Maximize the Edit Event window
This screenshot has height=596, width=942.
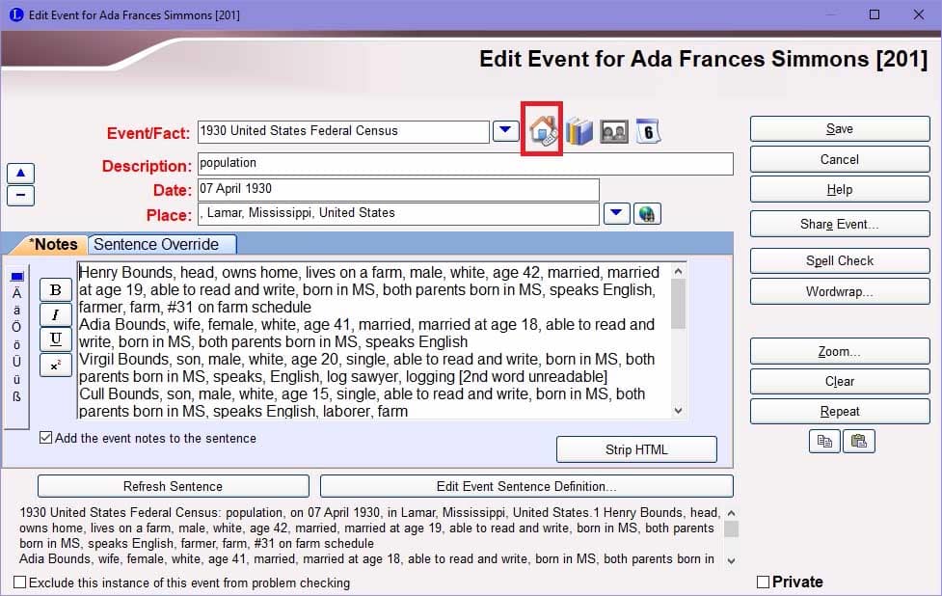875,14
